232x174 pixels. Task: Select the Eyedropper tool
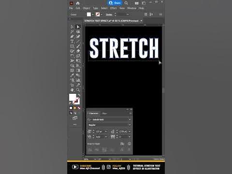point(72,75)
